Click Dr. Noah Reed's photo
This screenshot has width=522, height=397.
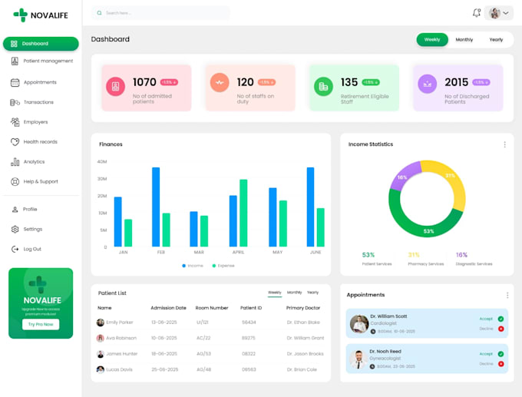(358, 359)
